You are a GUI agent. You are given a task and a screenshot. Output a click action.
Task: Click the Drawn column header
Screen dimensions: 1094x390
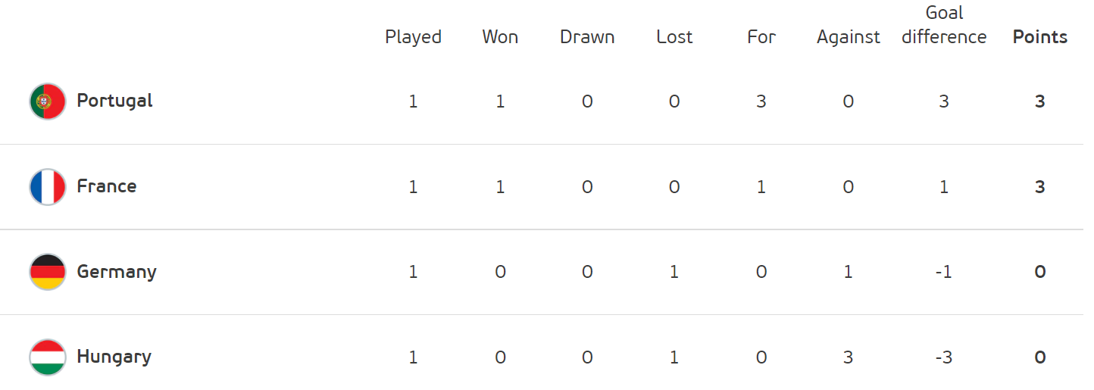tap(587, 37)
